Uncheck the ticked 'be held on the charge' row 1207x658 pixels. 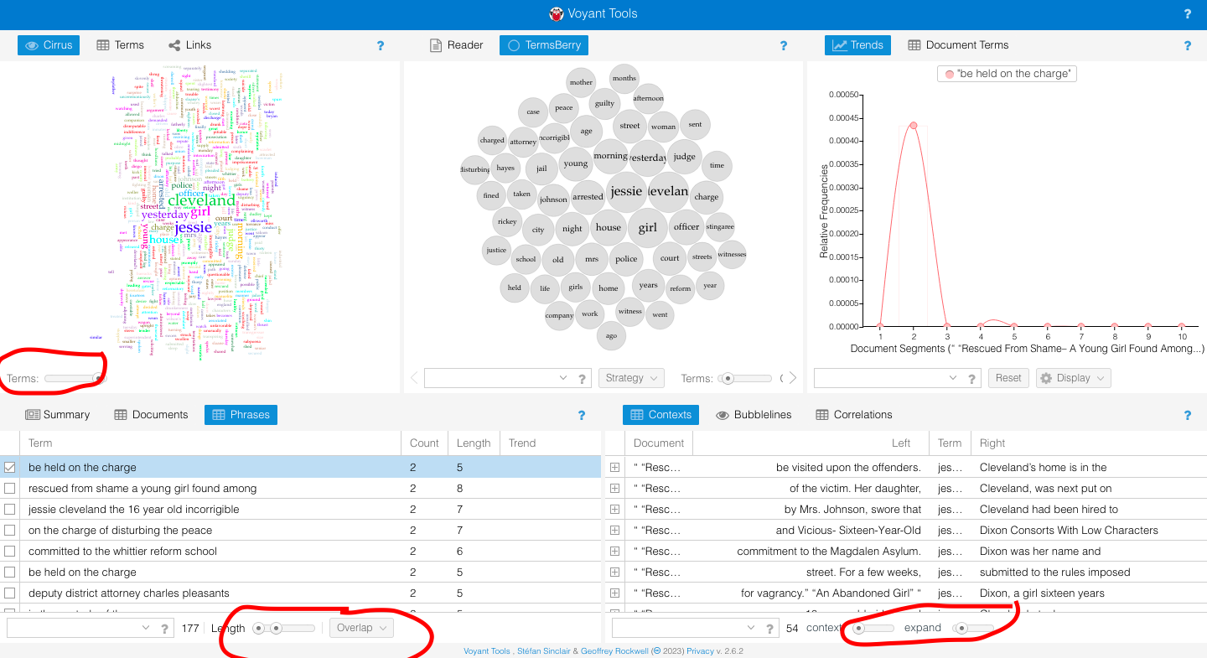[10, 468]
